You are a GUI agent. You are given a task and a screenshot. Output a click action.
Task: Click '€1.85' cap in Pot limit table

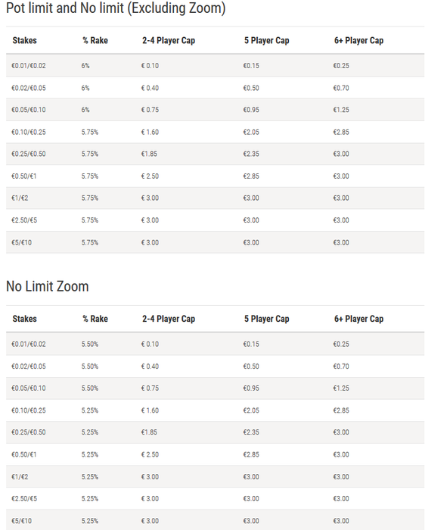(149, 154)
